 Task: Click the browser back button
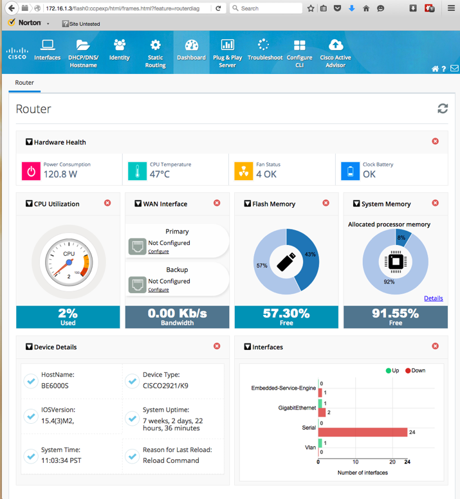[x=12, y=8]
